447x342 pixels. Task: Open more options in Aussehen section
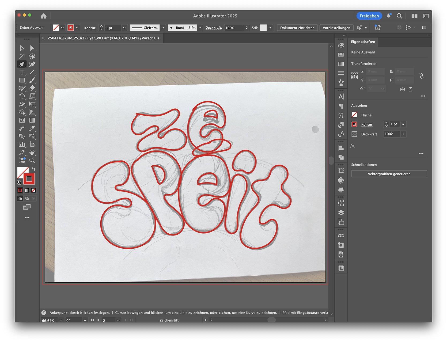pyautogui.click(x=421, y=154)
